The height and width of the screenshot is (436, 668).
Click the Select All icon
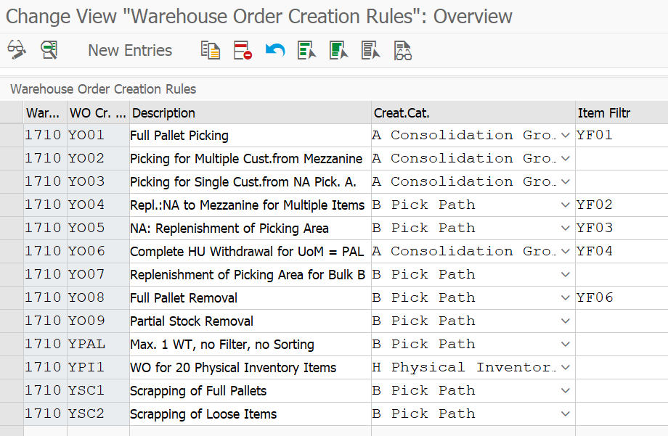[x=306, y=50]
